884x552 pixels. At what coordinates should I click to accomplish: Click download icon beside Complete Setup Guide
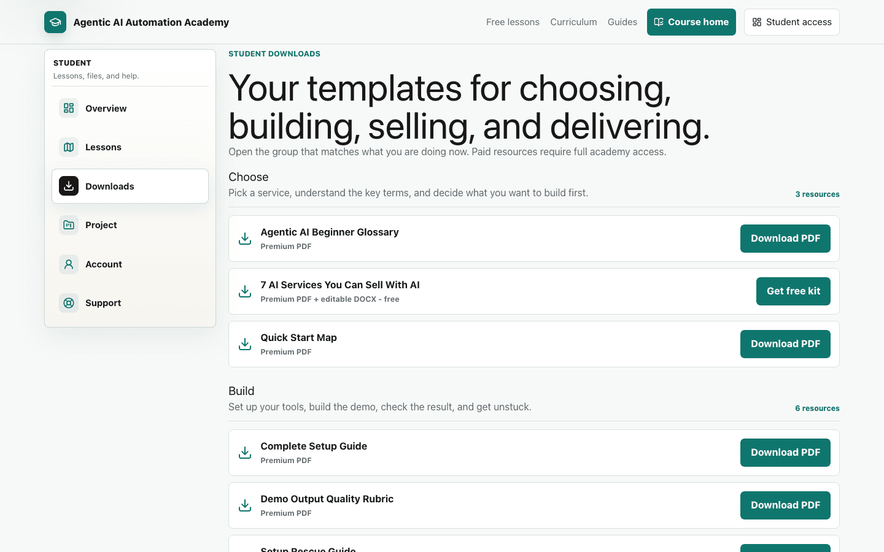coord(245,453)
